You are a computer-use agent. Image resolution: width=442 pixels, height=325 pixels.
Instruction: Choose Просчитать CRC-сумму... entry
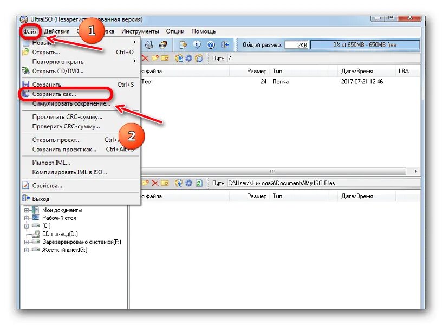(81, 116)
